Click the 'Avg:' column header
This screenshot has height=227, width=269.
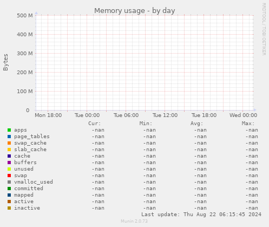[x=196, y=124]
